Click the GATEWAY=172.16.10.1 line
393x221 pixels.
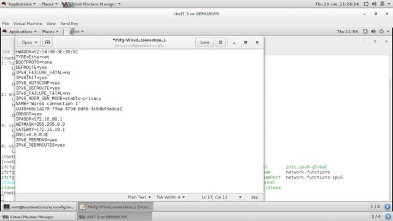40,130
